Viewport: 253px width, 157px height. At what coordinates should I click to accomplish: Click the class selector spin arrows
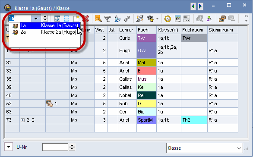click(x=45, y=19)
